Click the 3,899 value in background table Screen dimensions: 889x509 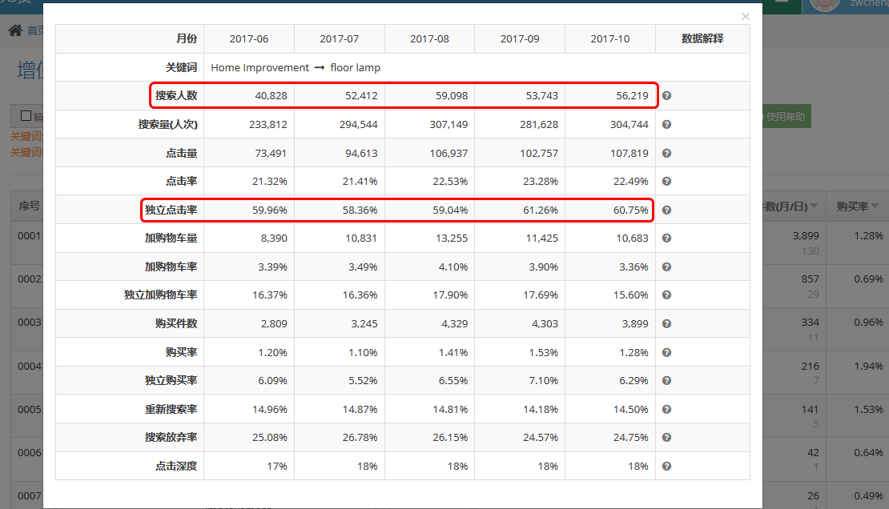[x=806, y=236]
